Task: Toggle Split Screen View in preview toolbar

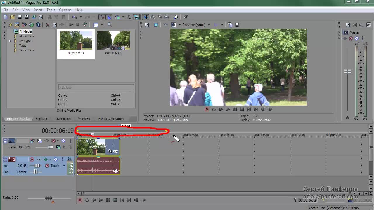Action: click(x=173, y=25)
